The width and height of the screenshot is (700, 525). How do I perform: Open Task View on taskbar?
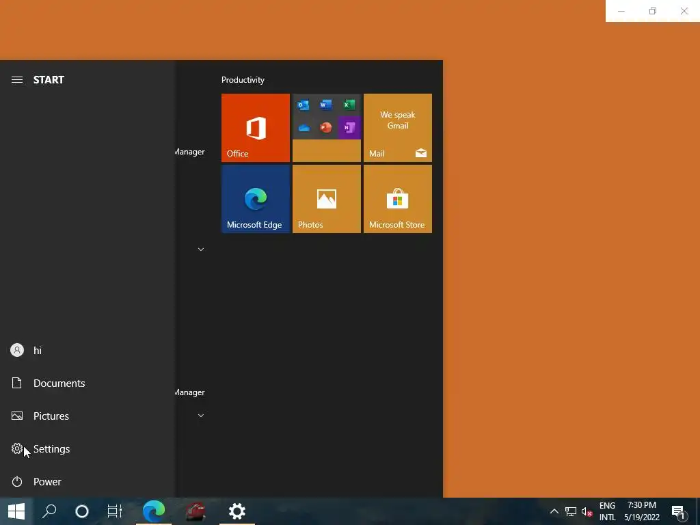click(x=114, y=511)
